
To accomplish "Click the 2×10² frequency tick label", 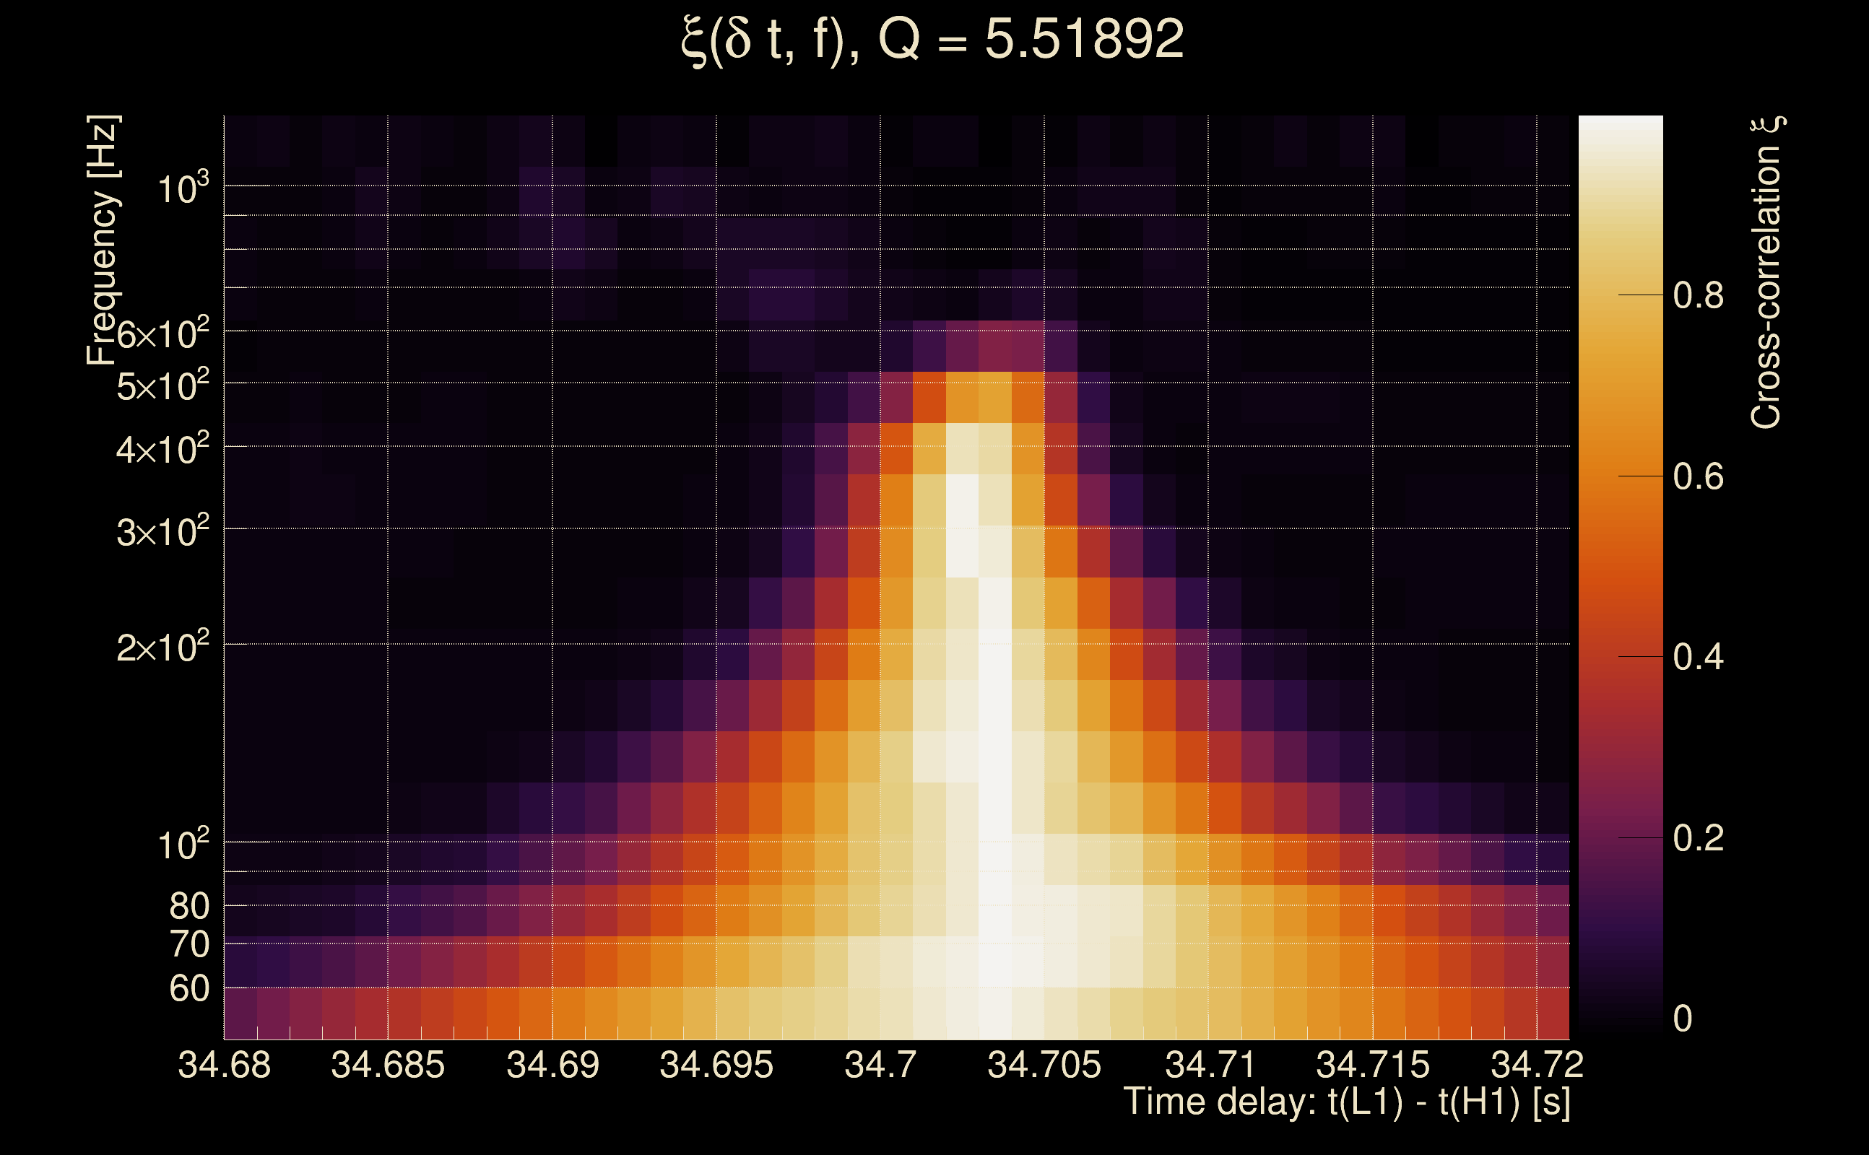I will coord(162,647).
